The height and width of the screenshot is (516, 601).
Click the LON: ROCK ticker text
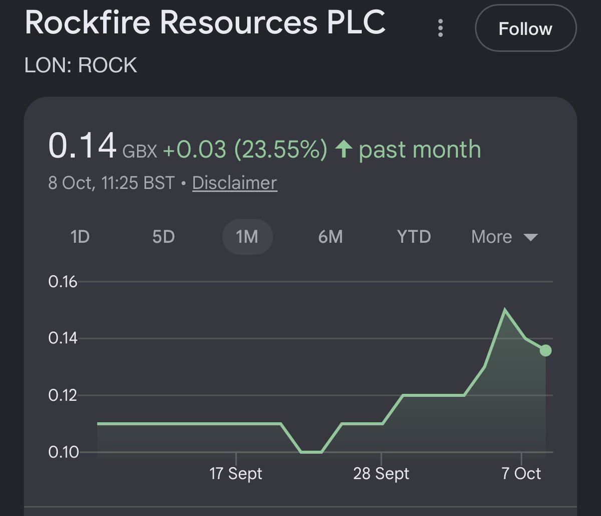81,66
